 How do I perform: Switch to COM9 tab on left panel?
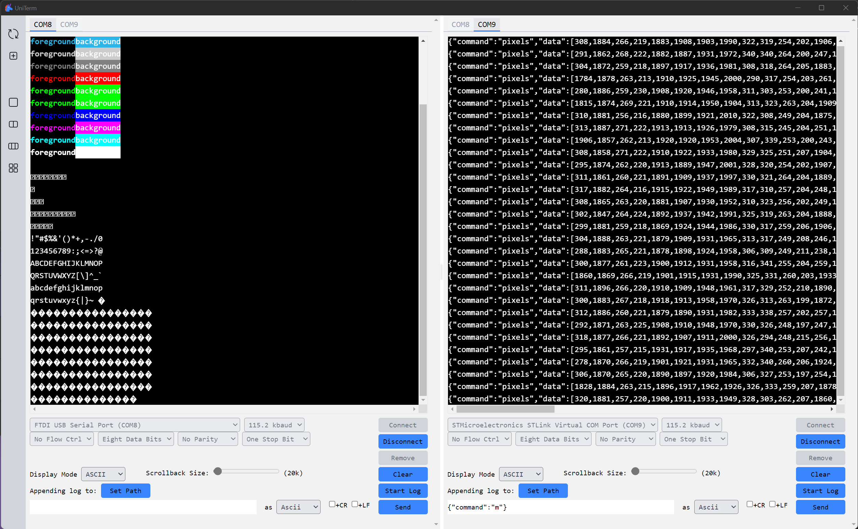[69, 25]
